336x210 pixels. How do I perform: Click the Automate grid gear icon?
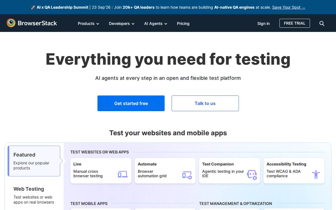187,175
